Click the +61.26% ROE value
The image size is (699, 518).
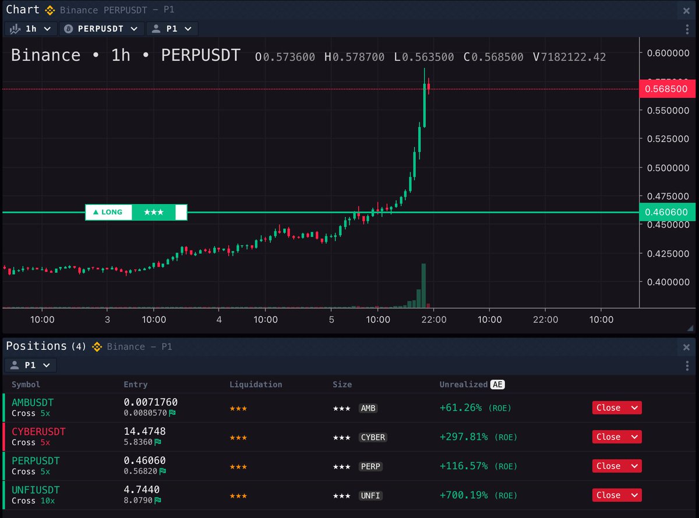pyautogui.click(x=460, y=409)
